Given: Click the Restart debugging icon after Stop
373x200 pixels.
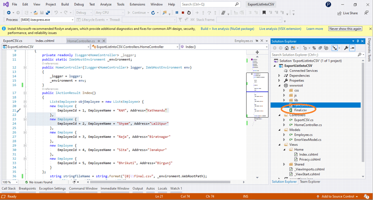Looking at the screenshot, I should [x=189, y=13].
